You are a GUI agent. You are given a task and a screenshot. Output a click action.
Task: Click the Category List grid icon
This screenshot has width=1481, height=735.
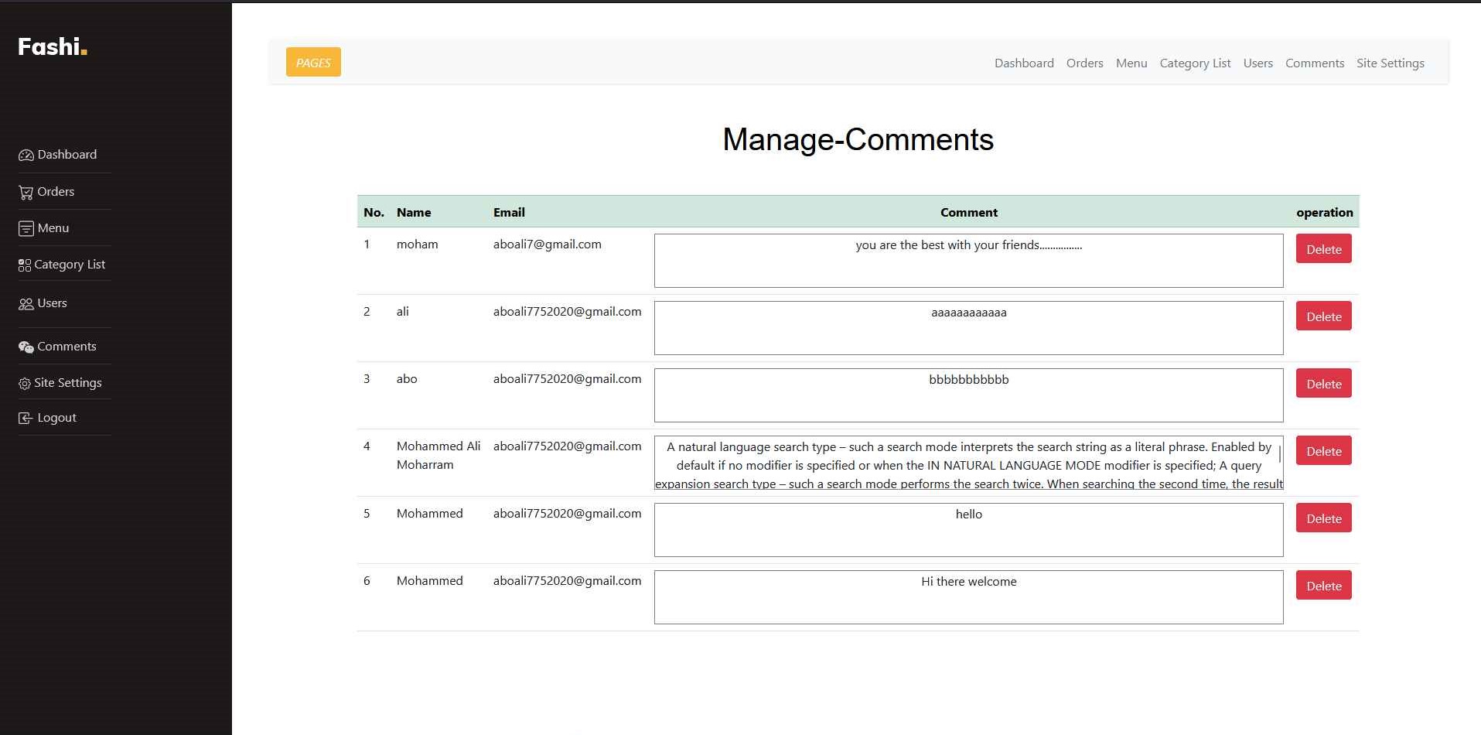[25, 265]
